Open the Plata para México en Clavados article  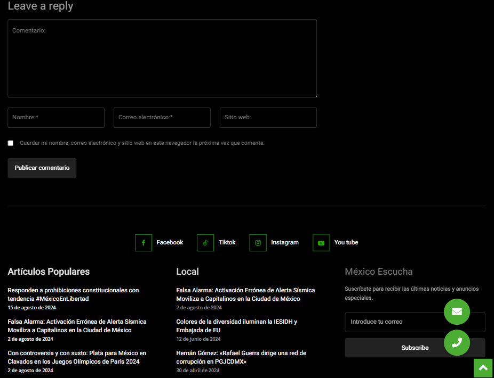click(77, 357)
